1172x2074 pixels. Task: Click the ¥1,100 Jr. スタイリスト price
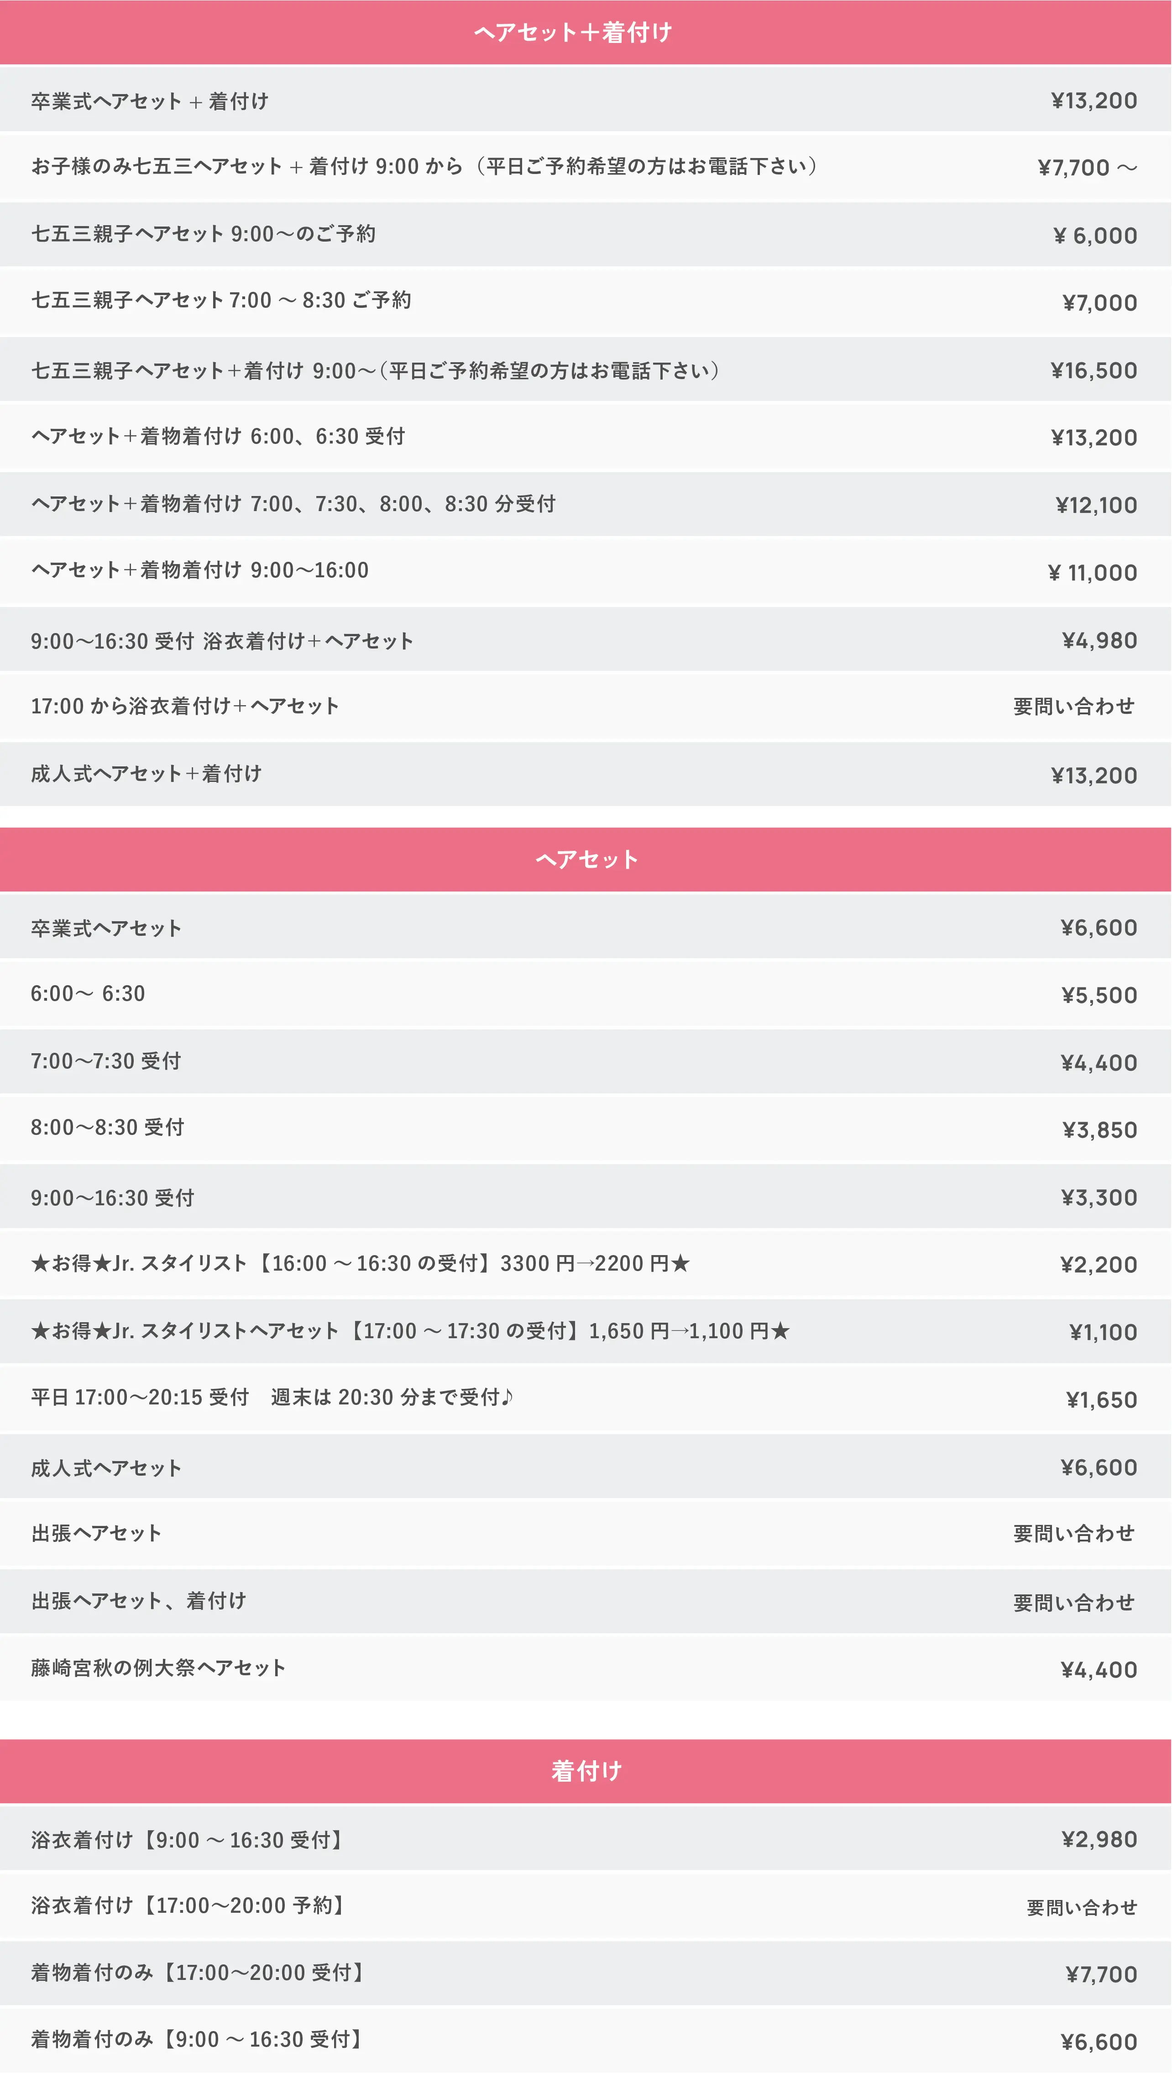point(1103,1332)
